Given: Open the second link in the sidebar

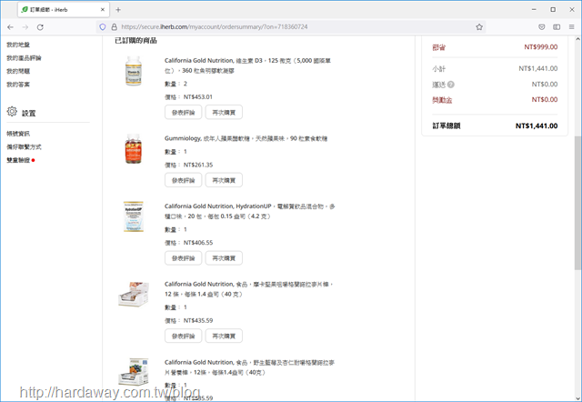Looking at the screenshot, I should pos(25,58).
